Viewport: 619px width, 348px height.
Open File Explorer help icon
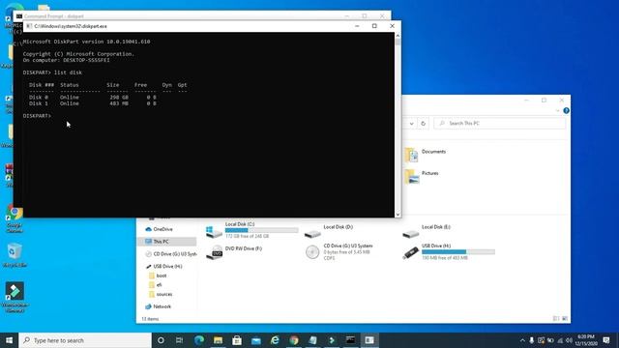tap(566, 110)
